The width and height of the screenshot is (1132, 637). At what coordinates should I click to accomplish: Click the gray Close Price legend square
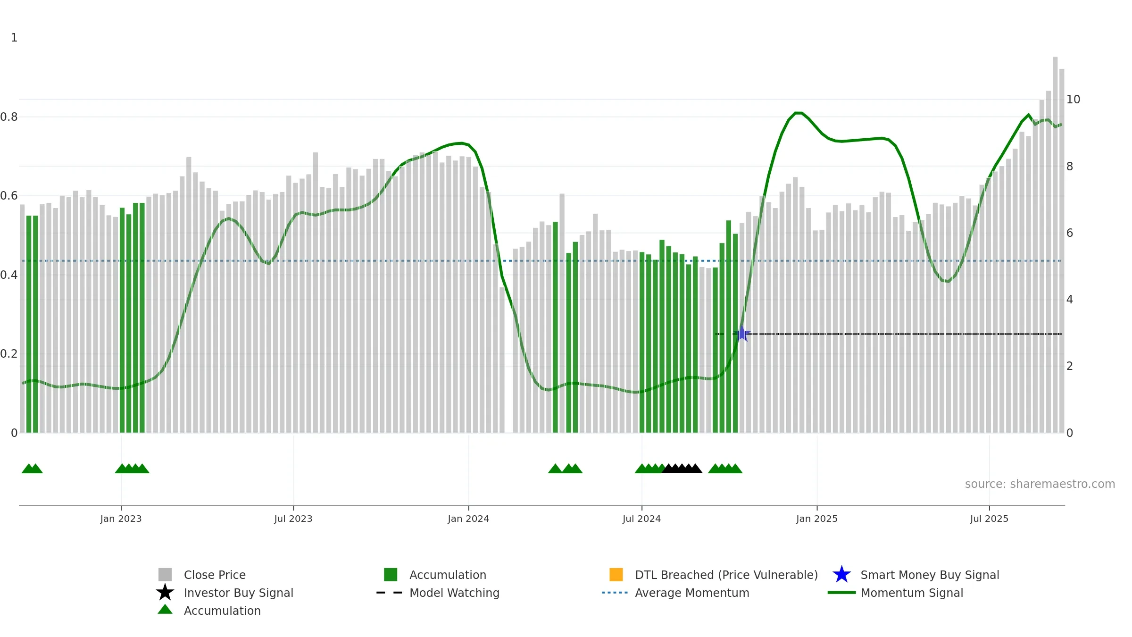pyautogui.click(x=165, y=575)
